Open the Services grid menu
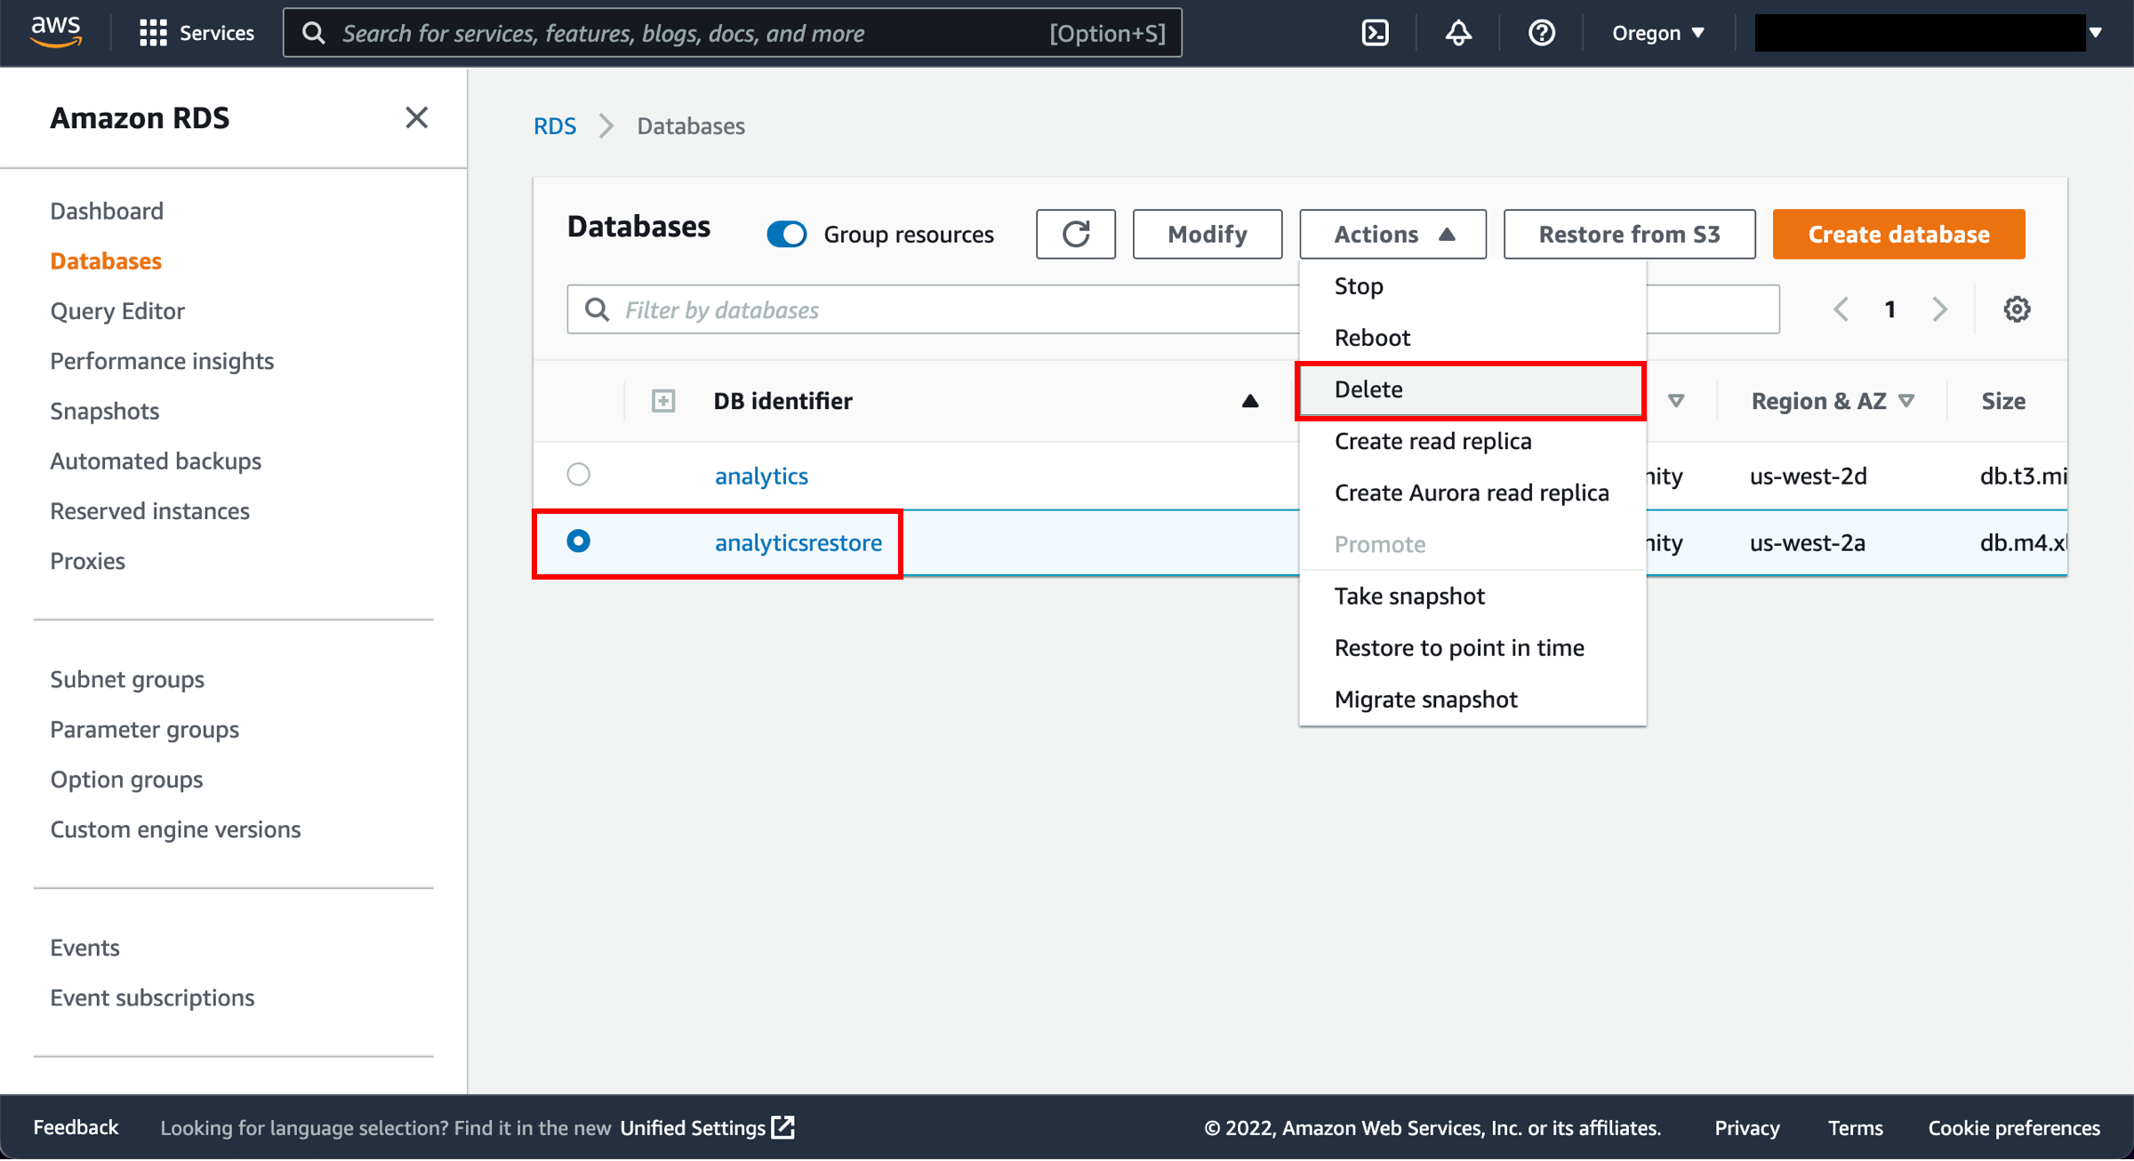 (x=197, y=33)
